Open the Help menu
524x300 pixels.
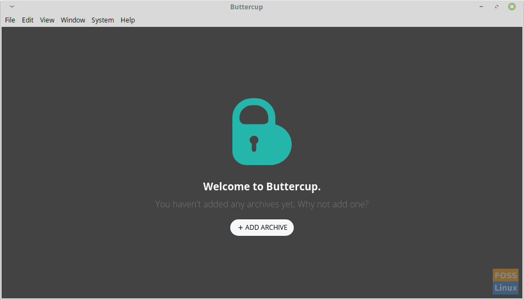(128, 20)
